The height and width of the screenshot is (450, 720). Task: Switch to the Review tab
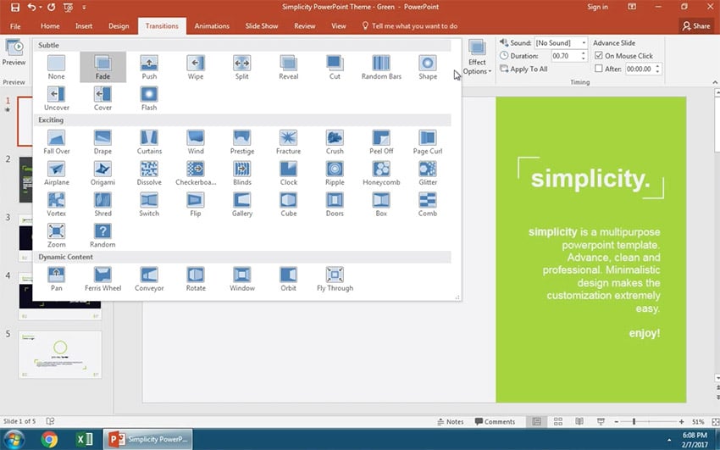point(304,26)
